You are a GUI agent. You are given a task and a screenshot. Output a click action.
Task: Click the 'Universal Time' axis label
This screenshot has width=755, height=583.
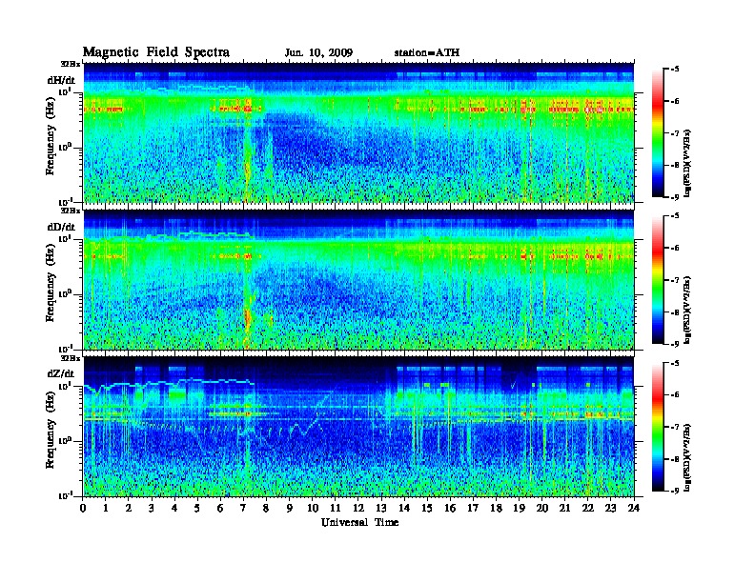coord(360,522)
